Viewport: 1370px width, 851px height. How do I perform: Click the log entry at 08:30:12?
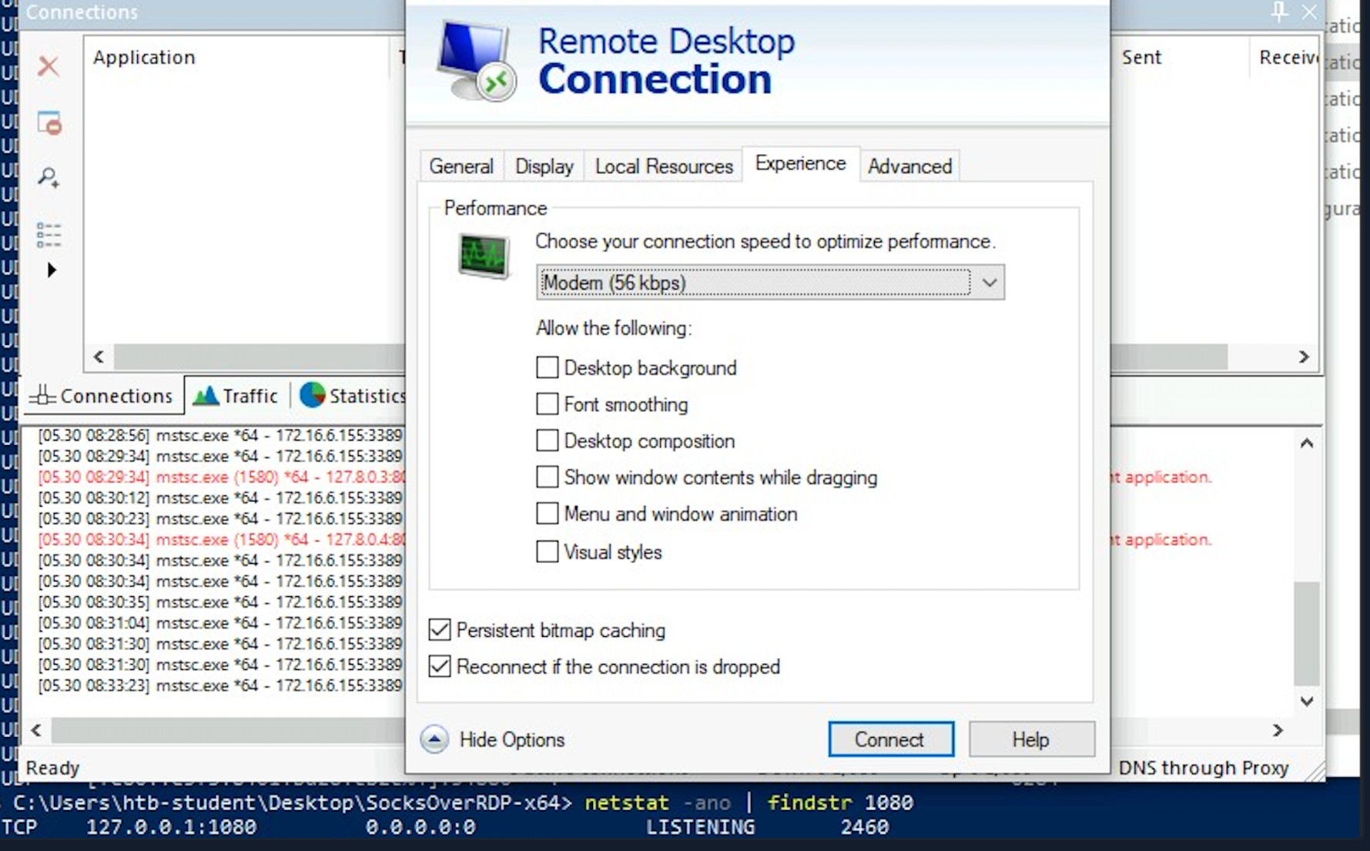(x=221, y=498)
